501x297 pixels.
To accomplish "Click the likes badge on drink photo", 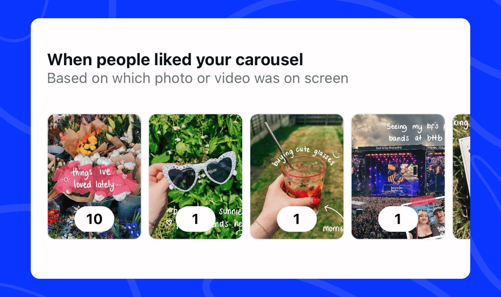I will click(x=297, y=219).
